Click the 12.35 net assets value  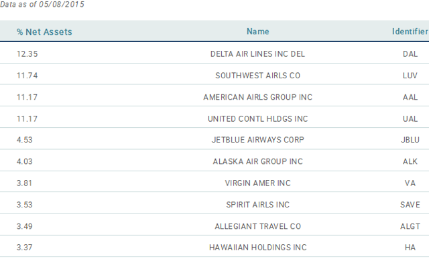click(x=27, y=54)
